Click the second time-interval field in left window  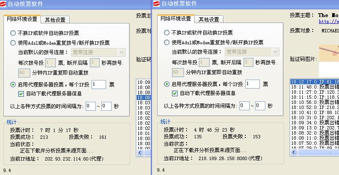coord(106,106)
